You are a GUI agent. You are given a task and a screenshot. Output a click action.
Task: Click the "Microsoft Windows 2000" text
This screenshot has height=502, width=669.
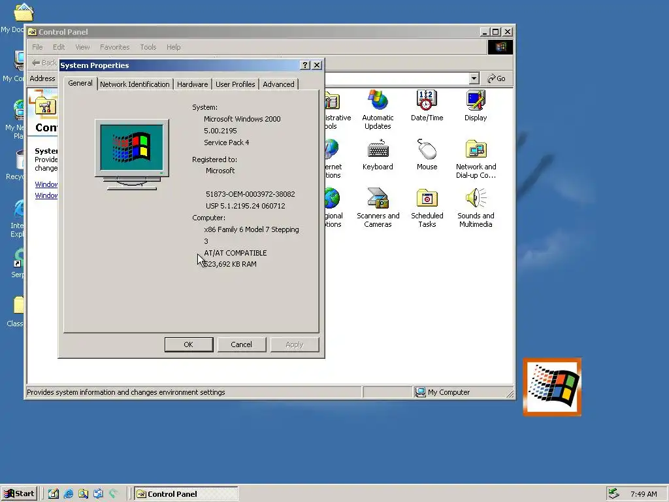(x=242, y=119)
